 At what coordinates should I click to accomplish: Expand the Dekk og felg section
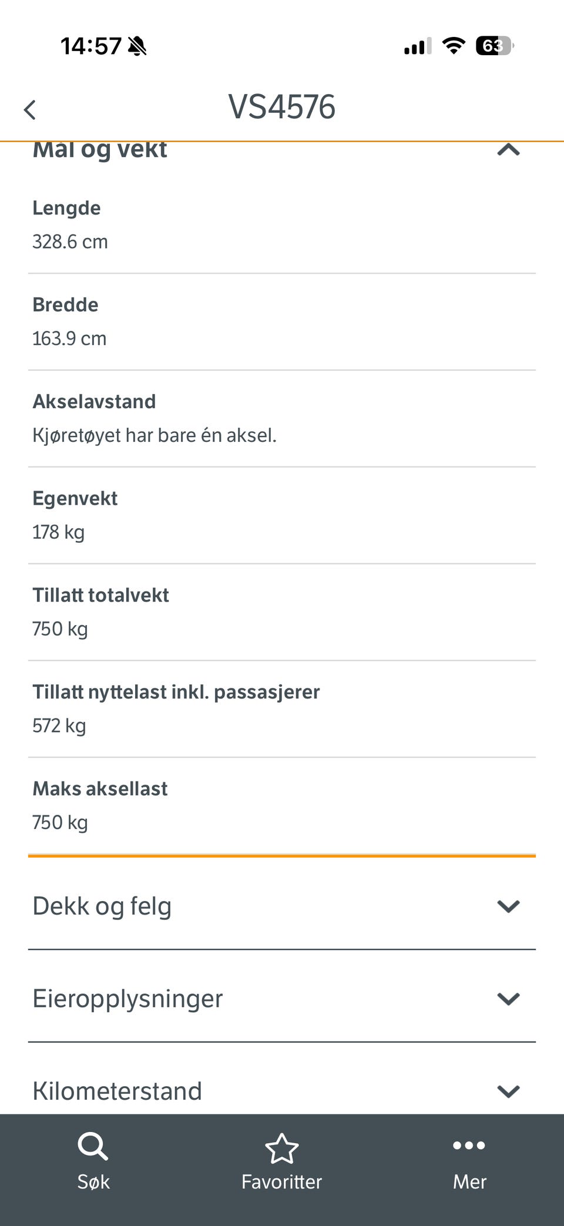[x=508, y=906]
